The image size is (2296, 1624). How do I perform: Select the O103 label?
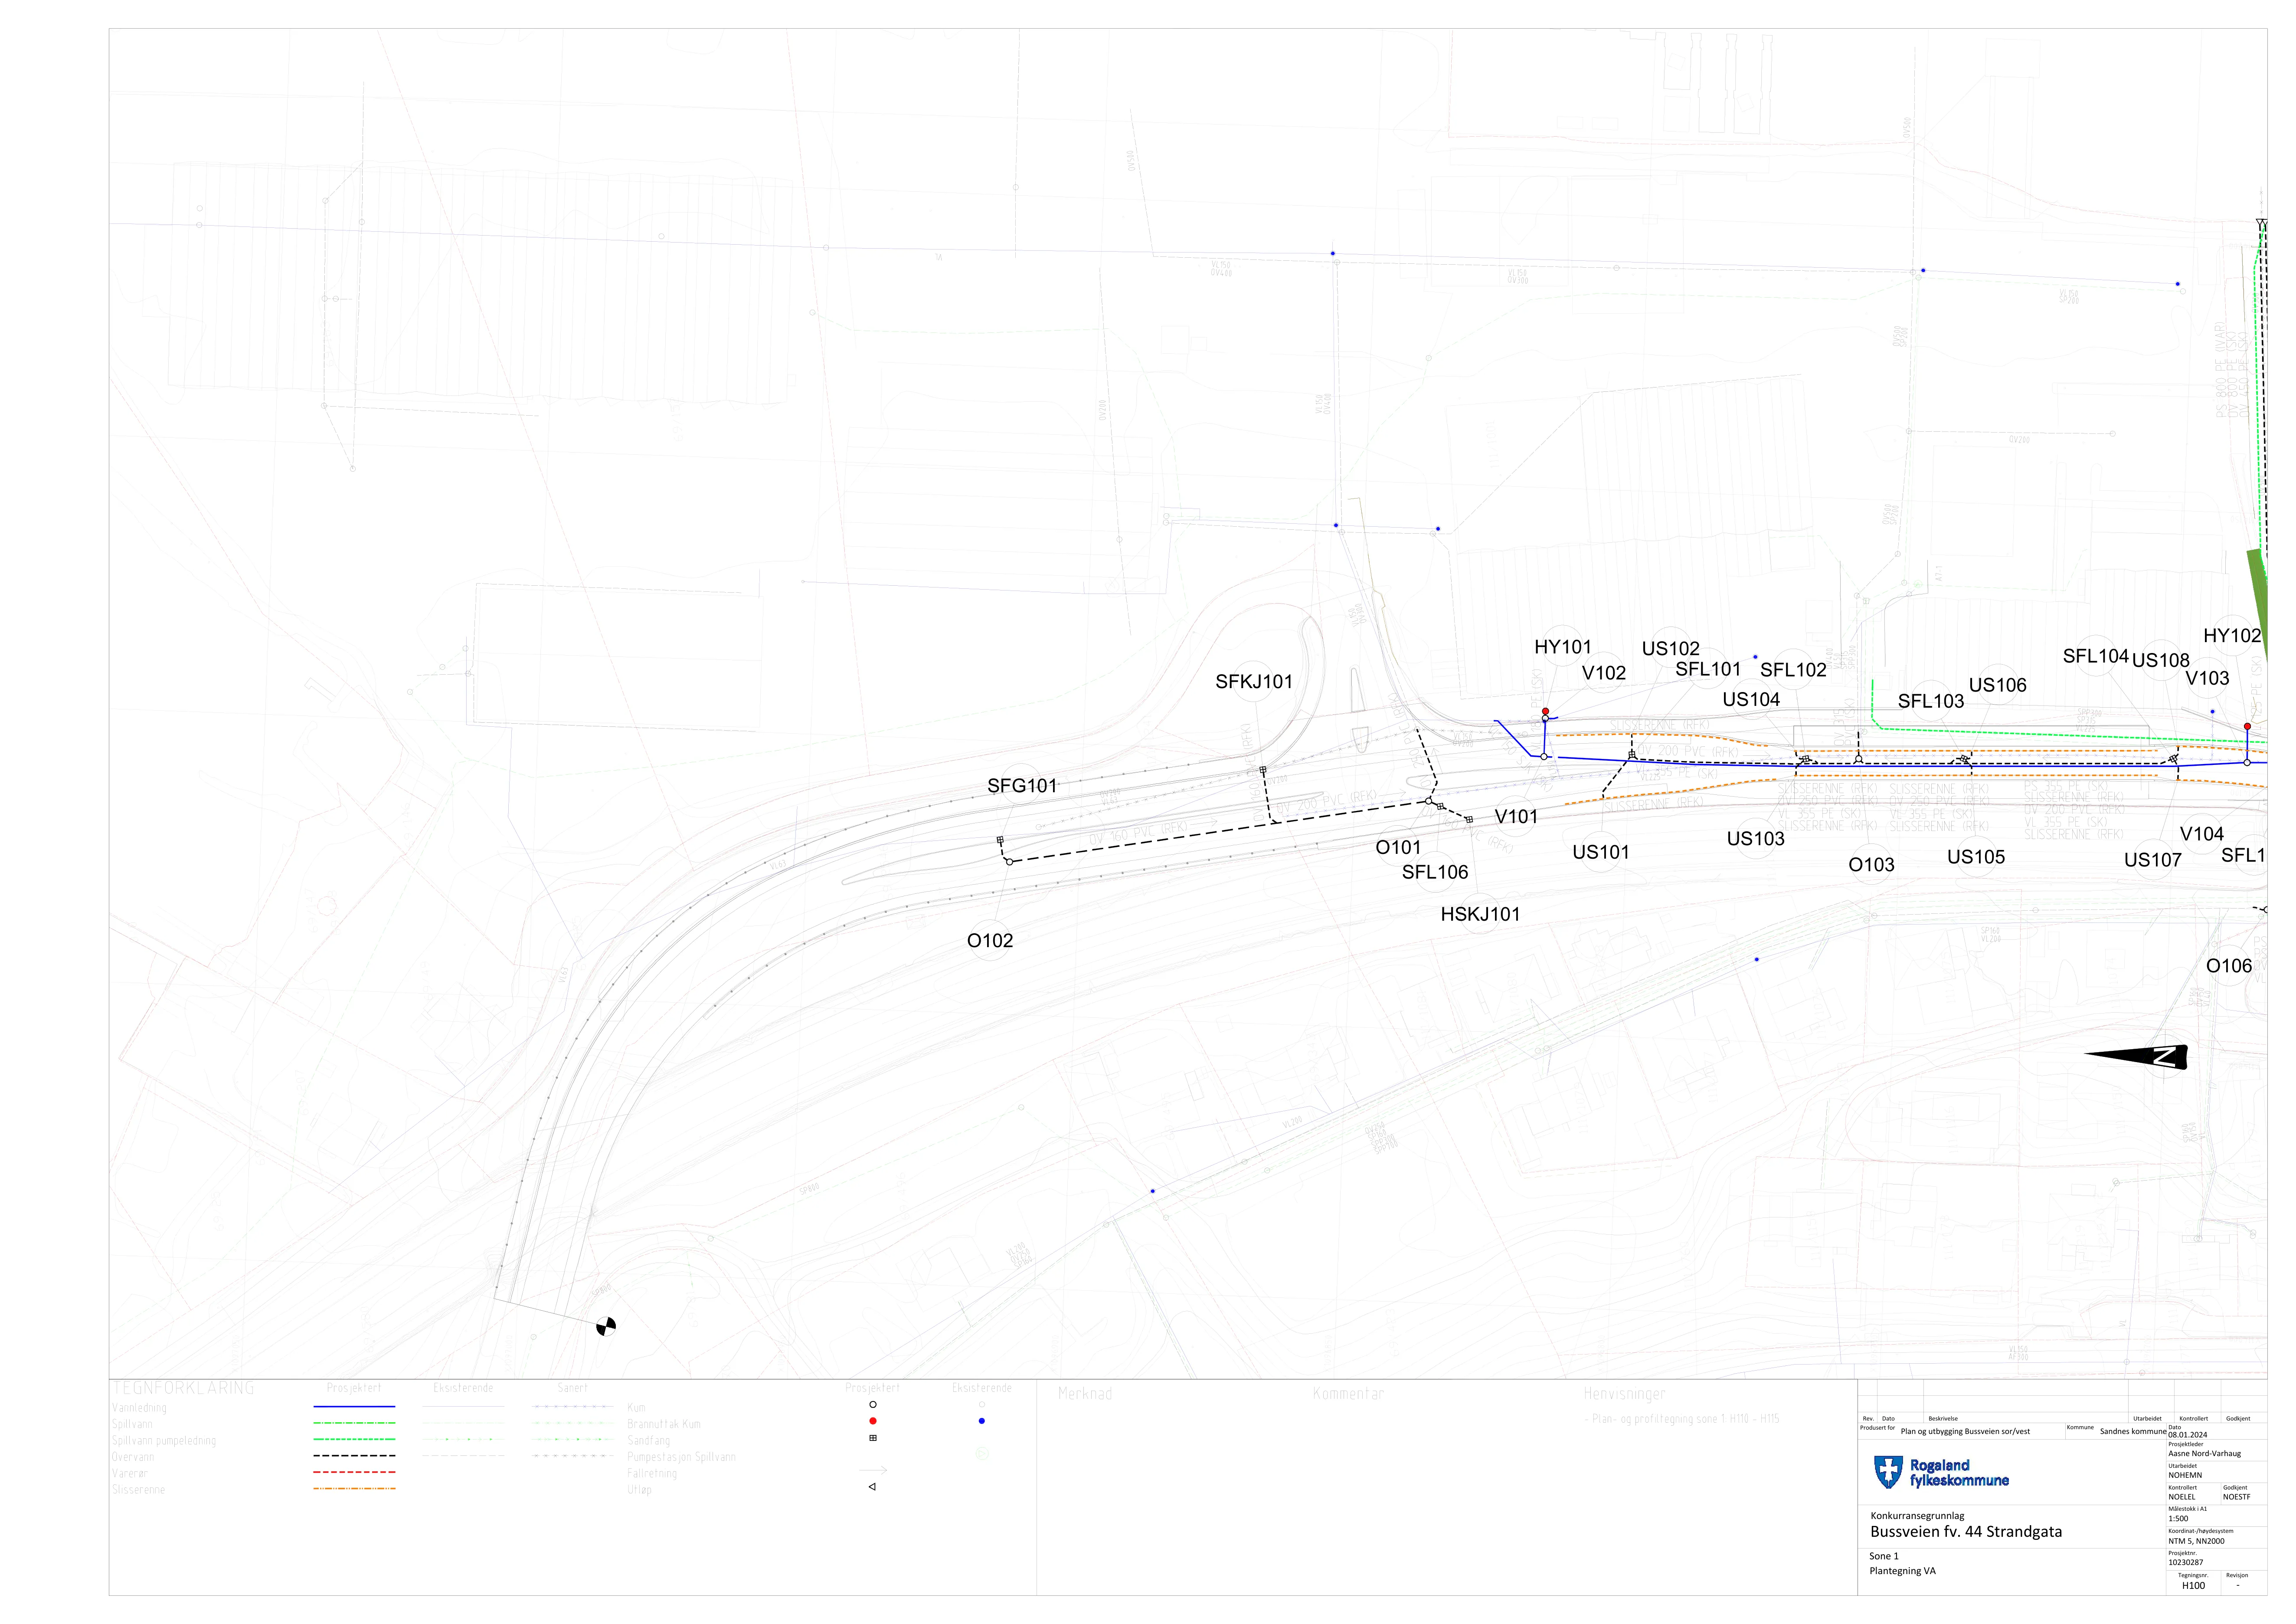(1871, 865)
